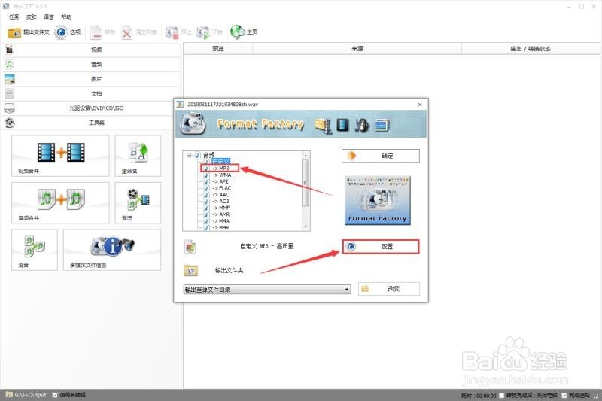Expand the 音频 category panel in sidebar

pos(91,65)
